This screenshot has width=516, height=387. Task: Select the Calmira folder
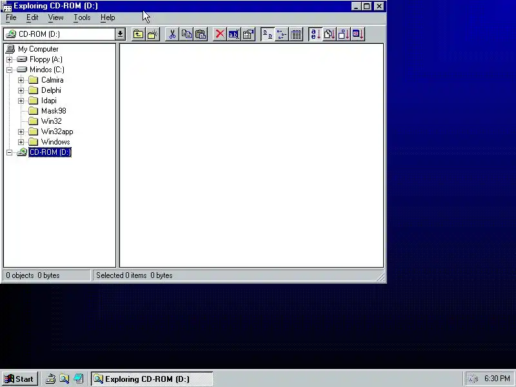click(52, 80)
